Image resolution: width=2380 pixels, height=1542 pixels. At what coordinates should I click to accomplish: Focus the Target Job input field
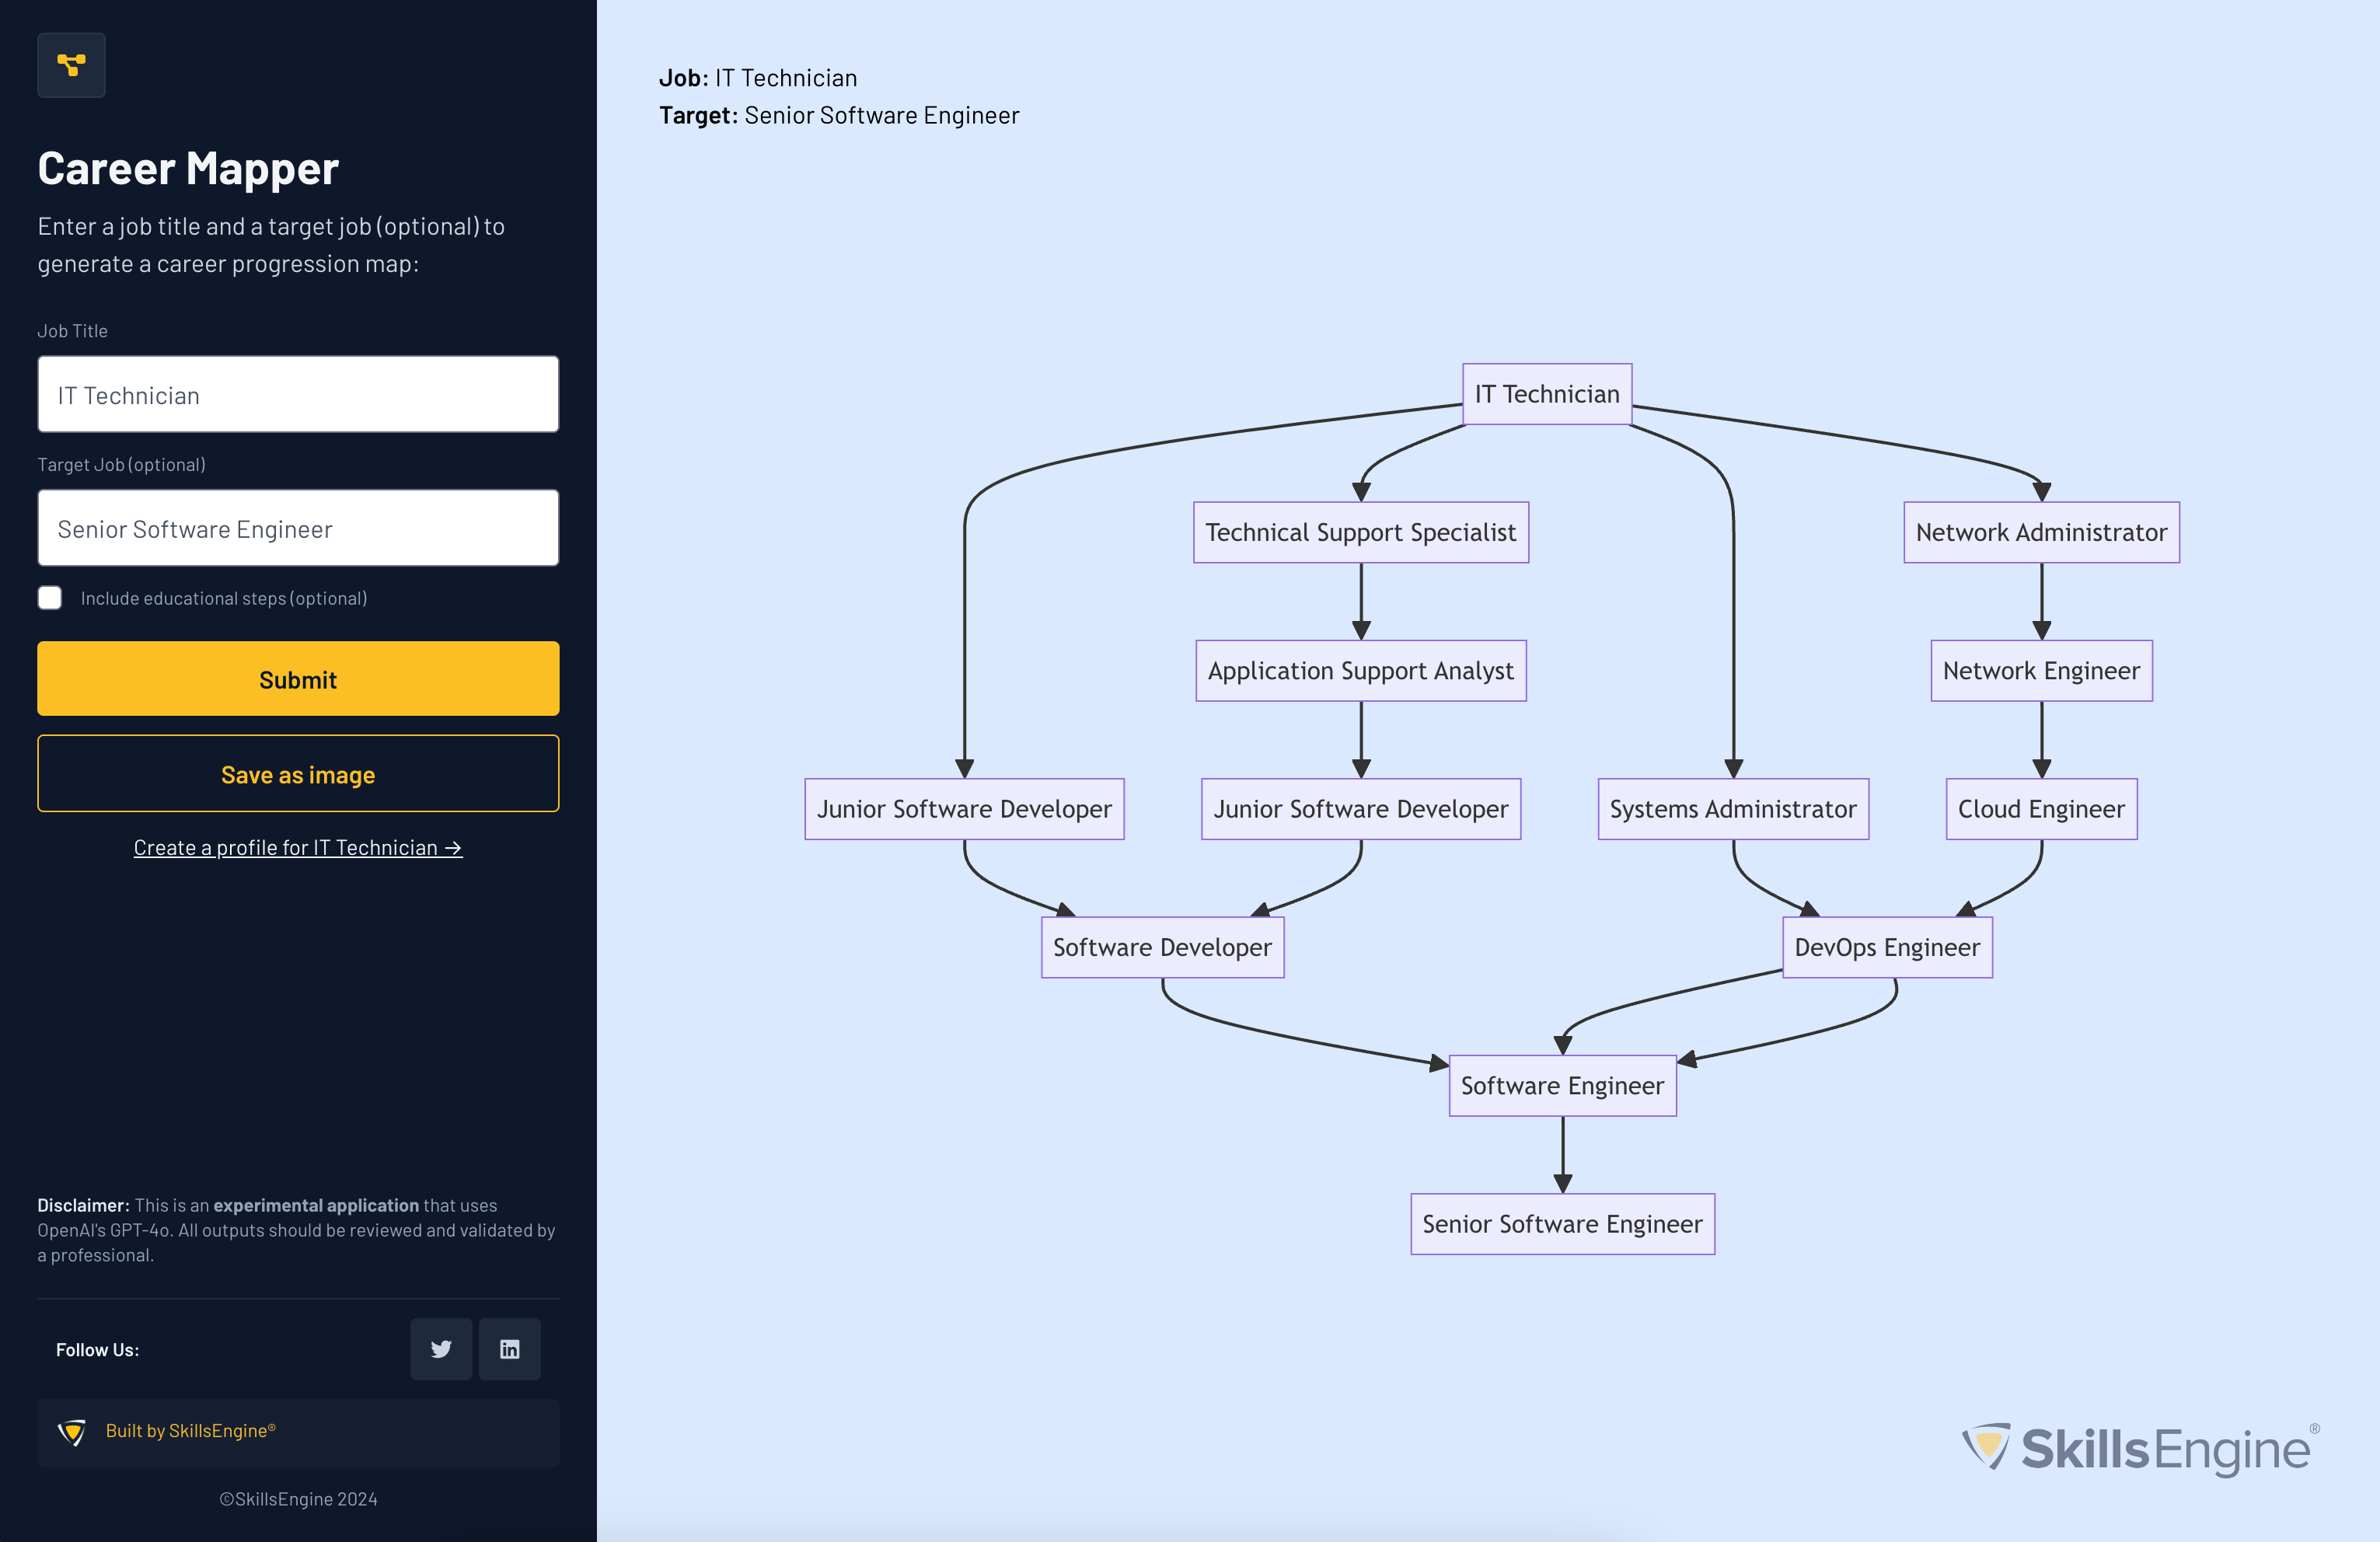tap(298, 528)
